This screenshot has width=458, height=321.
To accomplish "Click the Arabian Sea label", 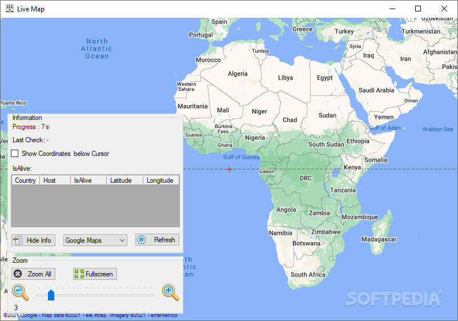I will tap(437, 129).
